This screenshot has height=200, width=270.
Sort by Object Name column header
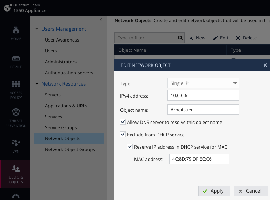coord(171,50)
